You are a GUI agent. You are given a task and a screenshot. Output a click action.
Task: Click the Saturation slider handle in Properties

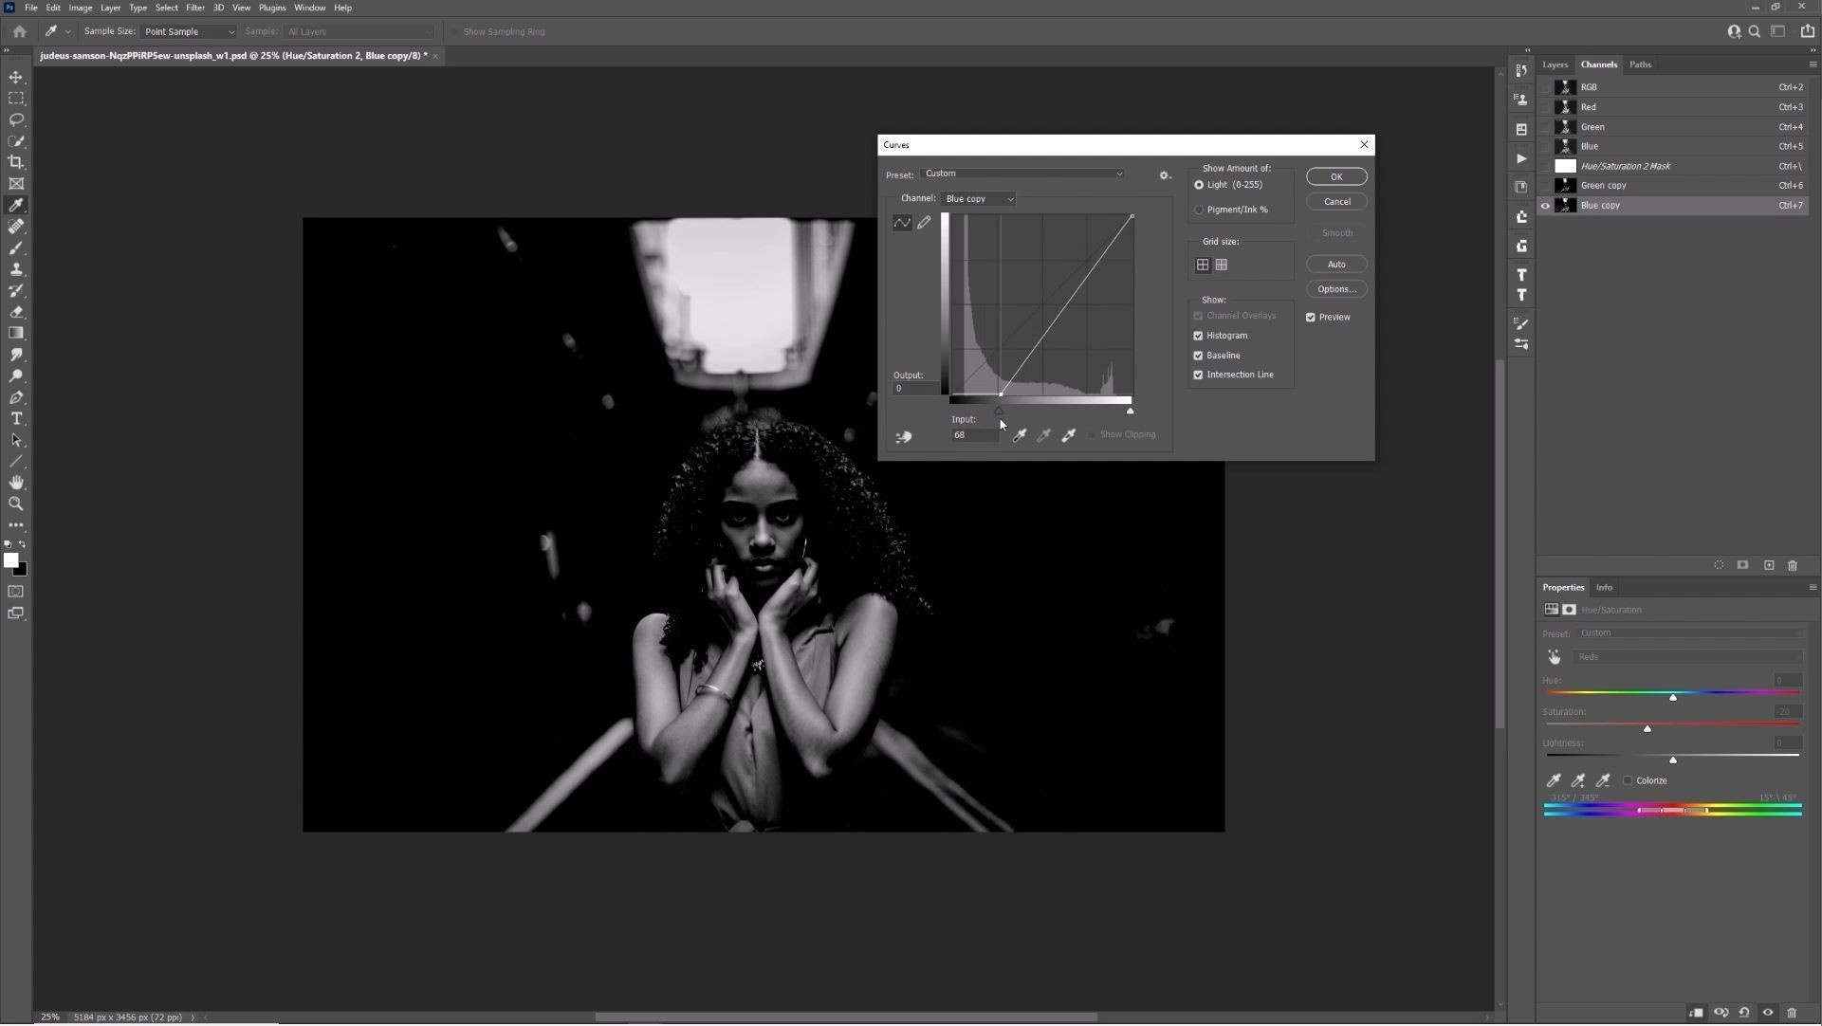click(x=1647, y=729)
